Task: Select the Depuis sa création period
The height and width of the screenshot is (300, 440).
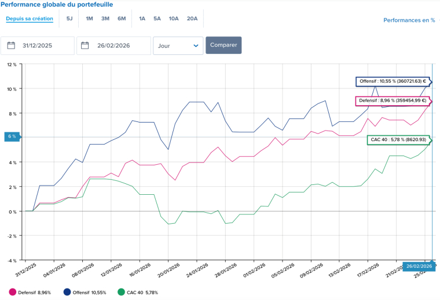Action: click(x=30, y=18)
